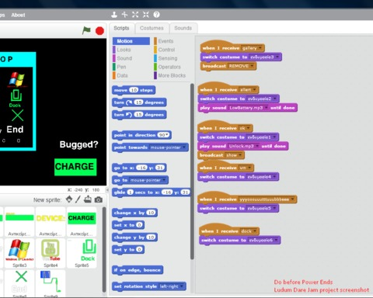Click the Windows logo on the stage

pyautogui.click(x=16, y=80)
